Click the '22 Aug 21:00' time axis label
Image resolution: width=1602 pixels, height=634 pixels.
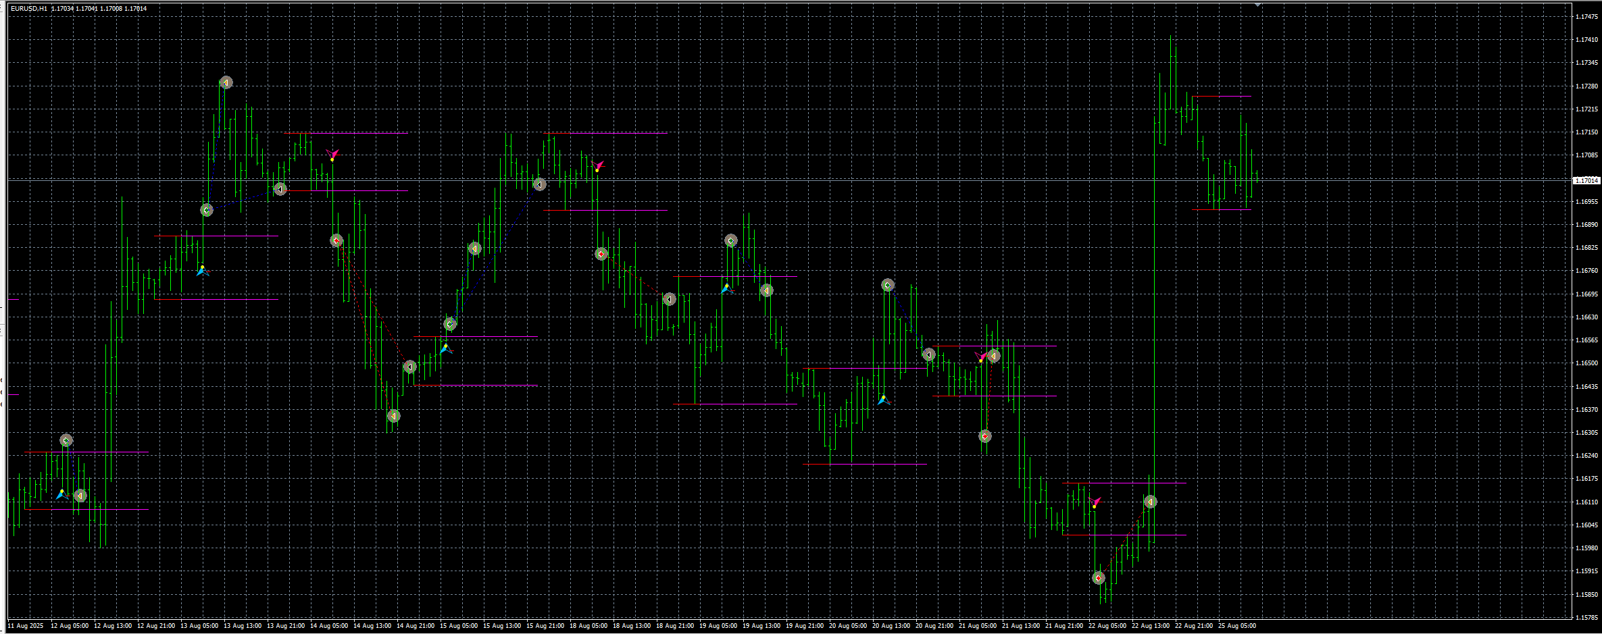[x=1194, y=626]
